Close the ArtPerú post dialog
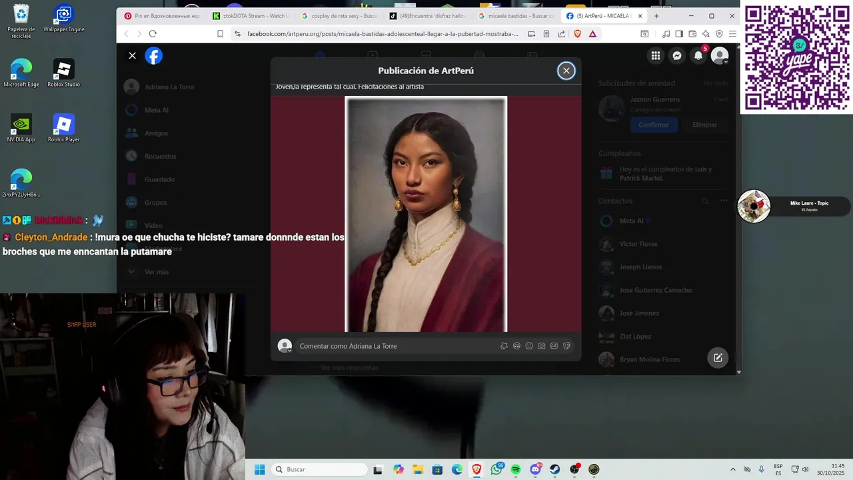Screen dimensions: 853x480 point(566,71)
